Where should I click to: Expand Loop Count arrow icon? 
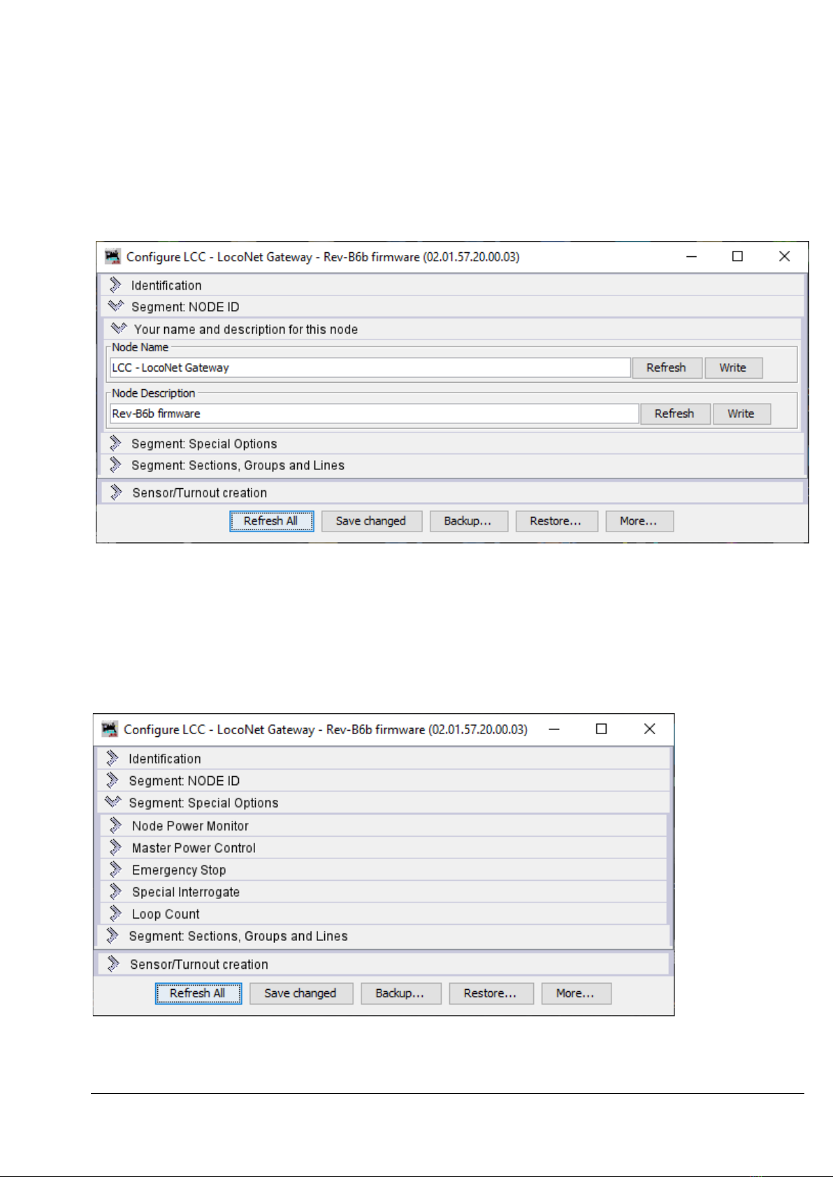(116, 914)
